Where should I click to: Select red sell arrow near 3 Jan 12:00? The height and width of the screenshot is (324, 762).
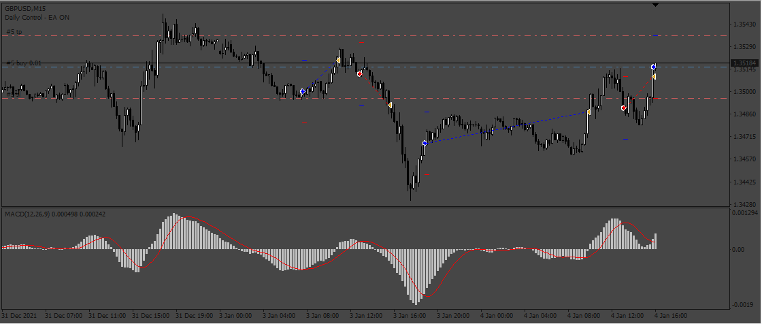360,74
